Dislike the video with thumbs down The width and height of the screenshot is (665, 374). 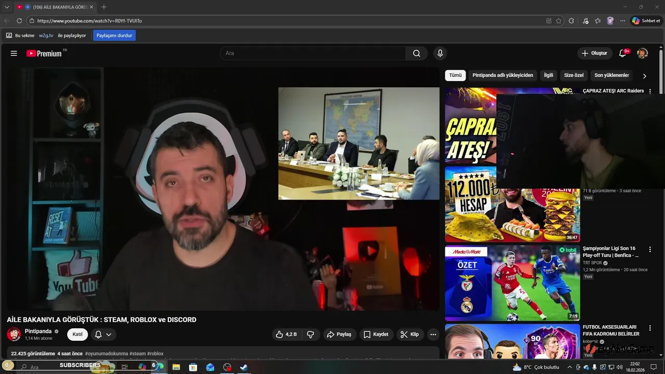[311, 335]
